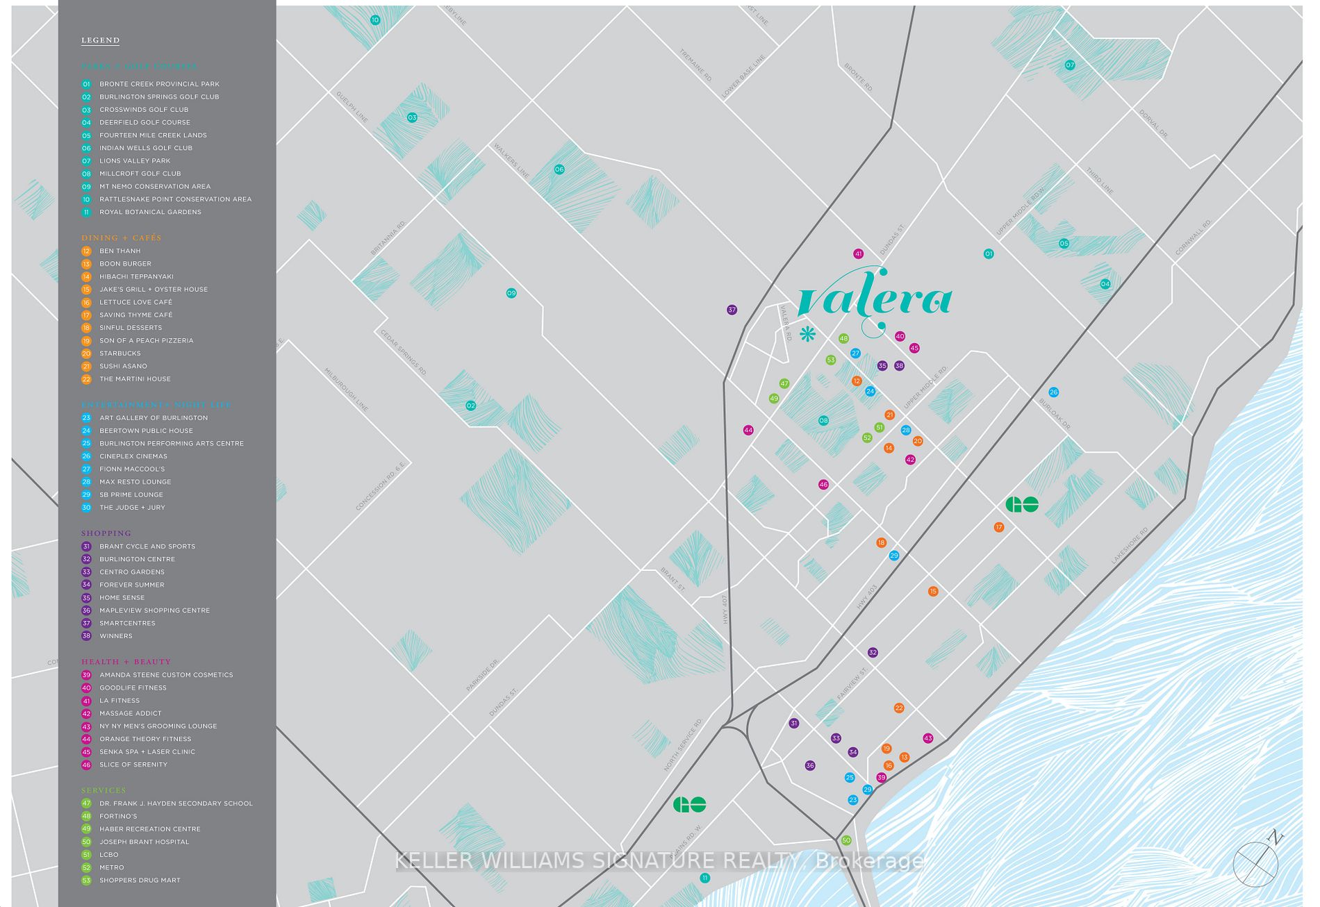The height and width of the screenshot is (907, 1320).
Task: Select 'The Judge + Jury' legend entry
Action: (x=132, y=508)
